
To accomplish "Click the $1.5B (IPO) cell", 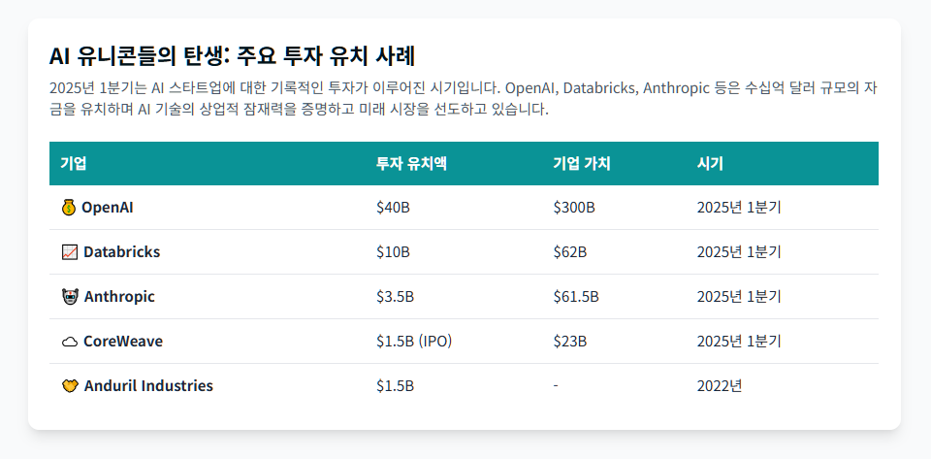I will 414,341.
